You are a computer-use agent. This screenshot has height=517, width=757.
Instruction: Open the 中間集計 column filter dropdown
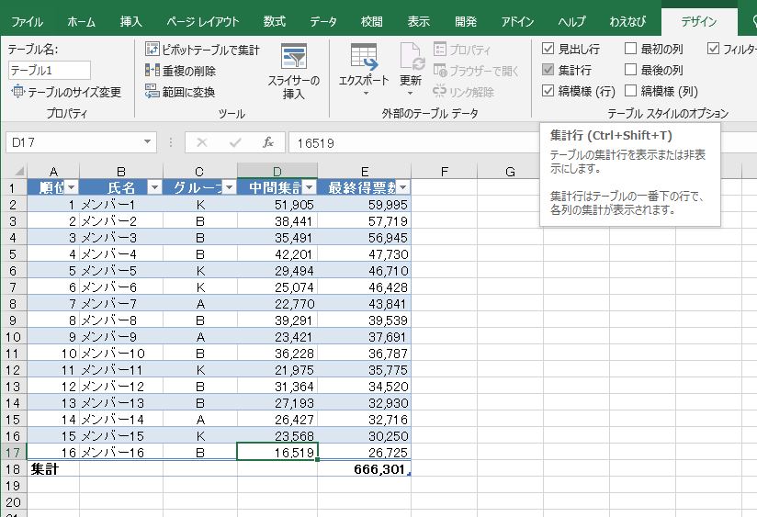point(309,187)
